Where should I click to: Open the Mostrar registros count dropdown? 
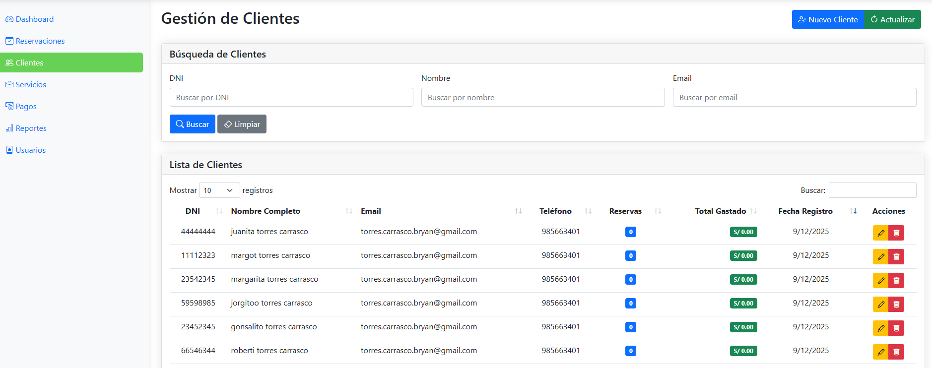click(x=219, y=190)
